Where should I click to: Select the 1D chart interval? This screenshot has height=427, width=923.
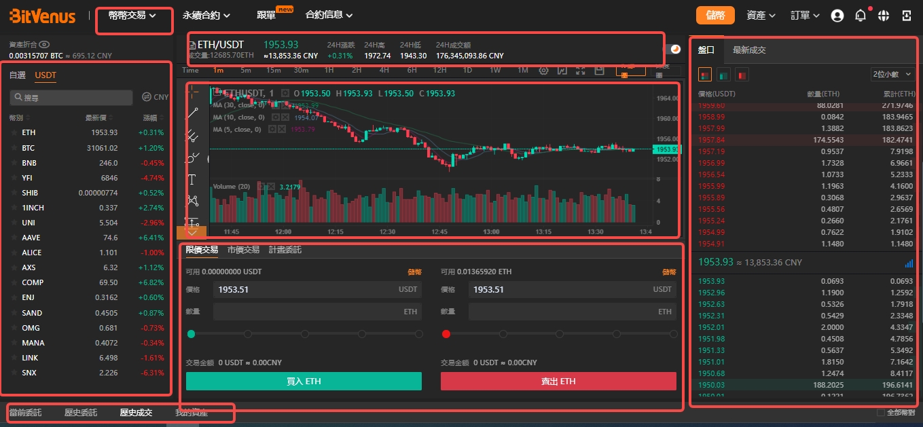(467, 70)
